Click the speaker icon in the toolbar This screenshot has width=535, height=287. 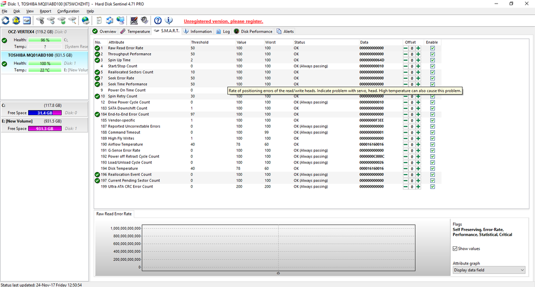pyautogui.click(x=144, y=21)
